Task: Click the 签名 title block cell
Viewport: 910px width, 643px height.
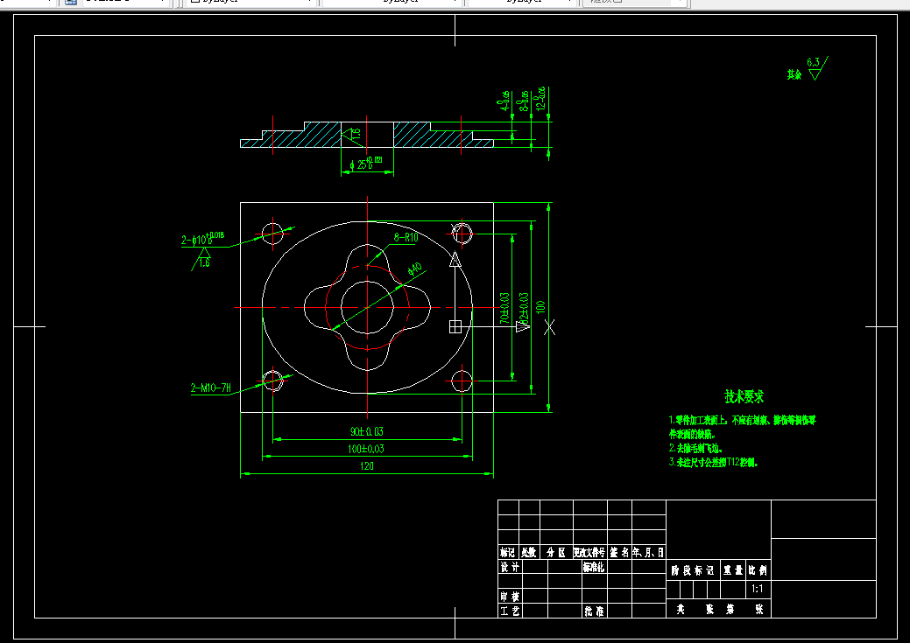Action: coord(619,553)
